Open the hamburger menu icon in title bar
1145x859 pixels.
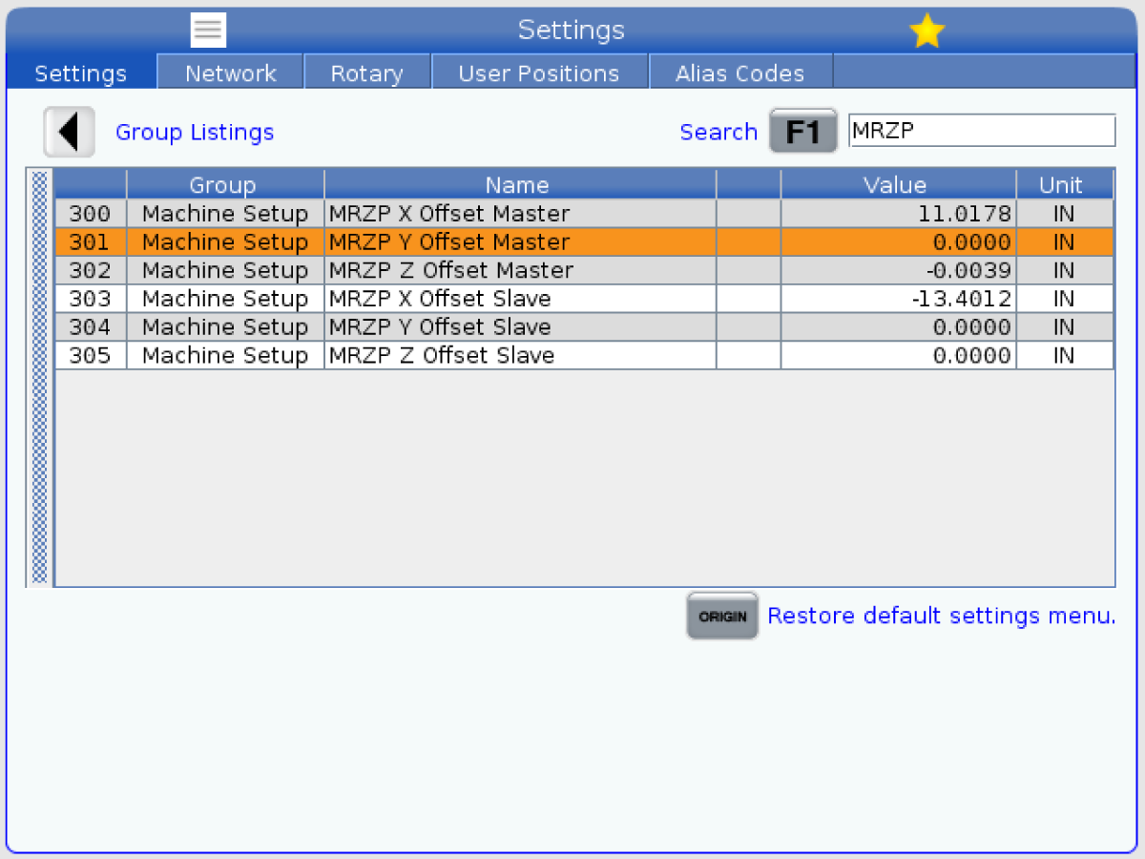[208, 31]
